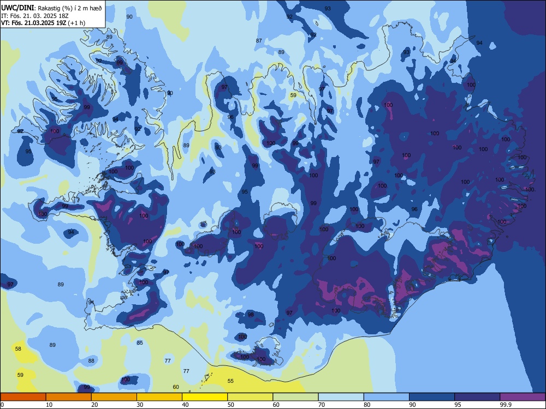546x409 pixels.
Task: Click the '10' legend scale label
Action: [49, 405]
